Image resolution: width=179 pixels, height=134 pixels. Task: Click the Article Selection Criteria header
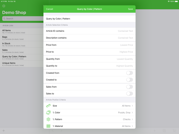[x=57, y=25]
